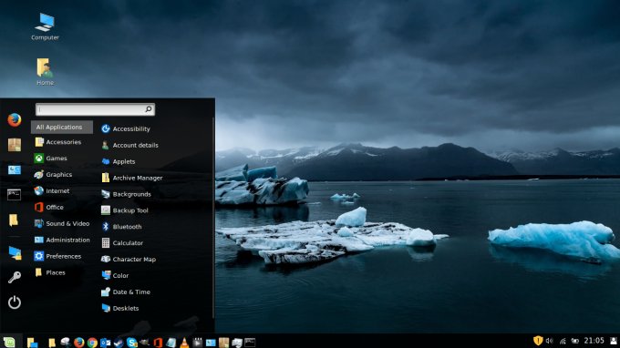Select the Sound & Video category

pos(62,223)
